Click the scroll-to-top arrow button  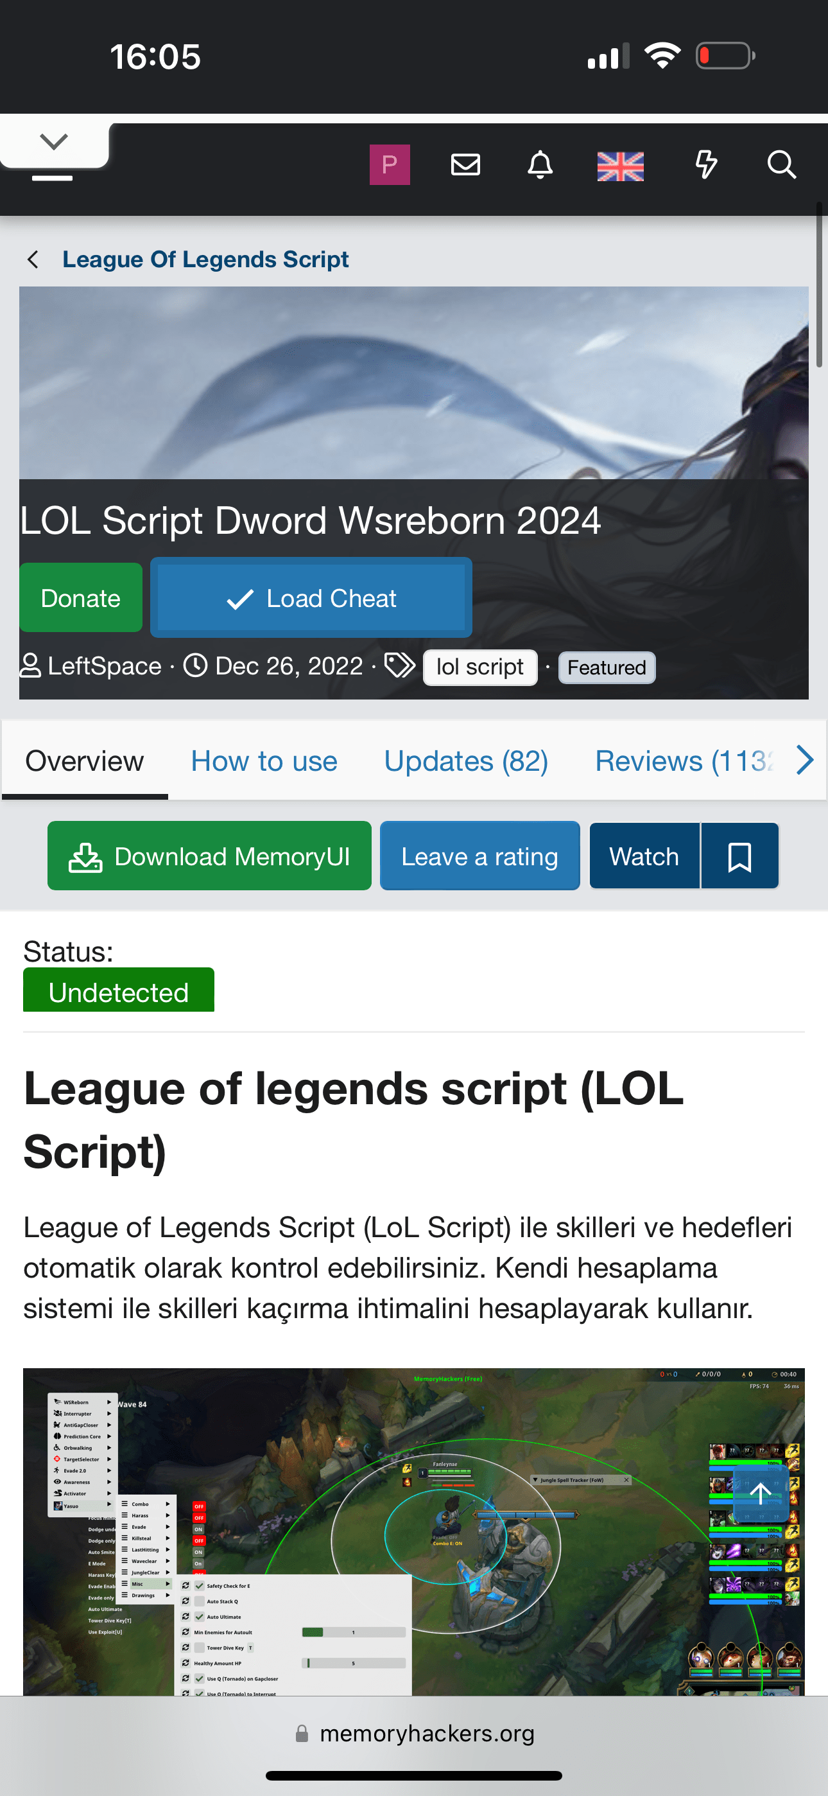tap(761, 1493)
